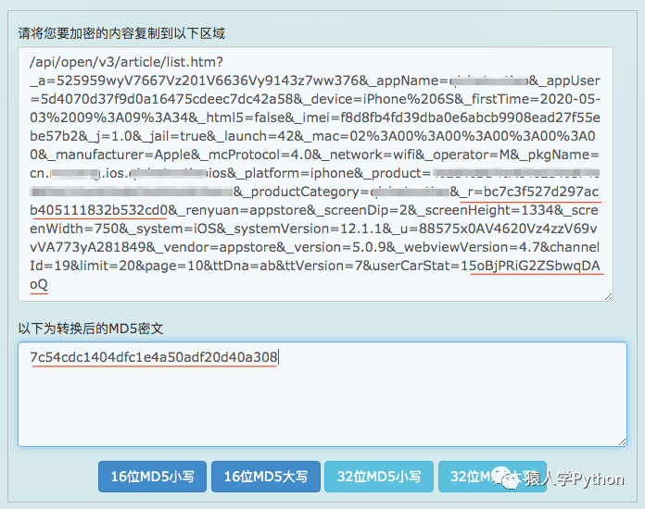The image size is (645, 509).
Task: Click the underlined text b405111832b532cd0
Action: click(x=98, y=210)
